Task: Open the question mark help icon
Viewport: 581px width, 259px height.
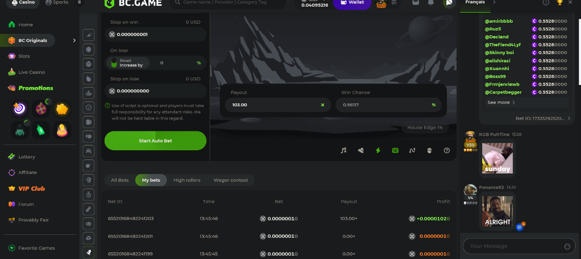Action: coord(447,150)
